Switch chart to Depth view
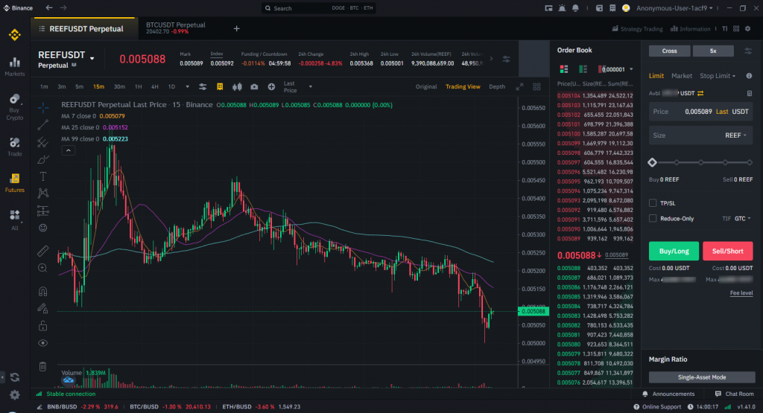This screenshot has width=763, height=413. (497, 86)
